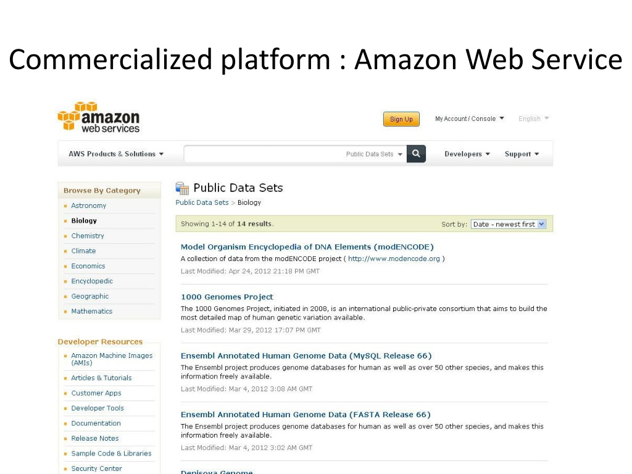Go to Public Data Sets breadcrumb link
Screen dimensions: 632x474
pos(202,202)
